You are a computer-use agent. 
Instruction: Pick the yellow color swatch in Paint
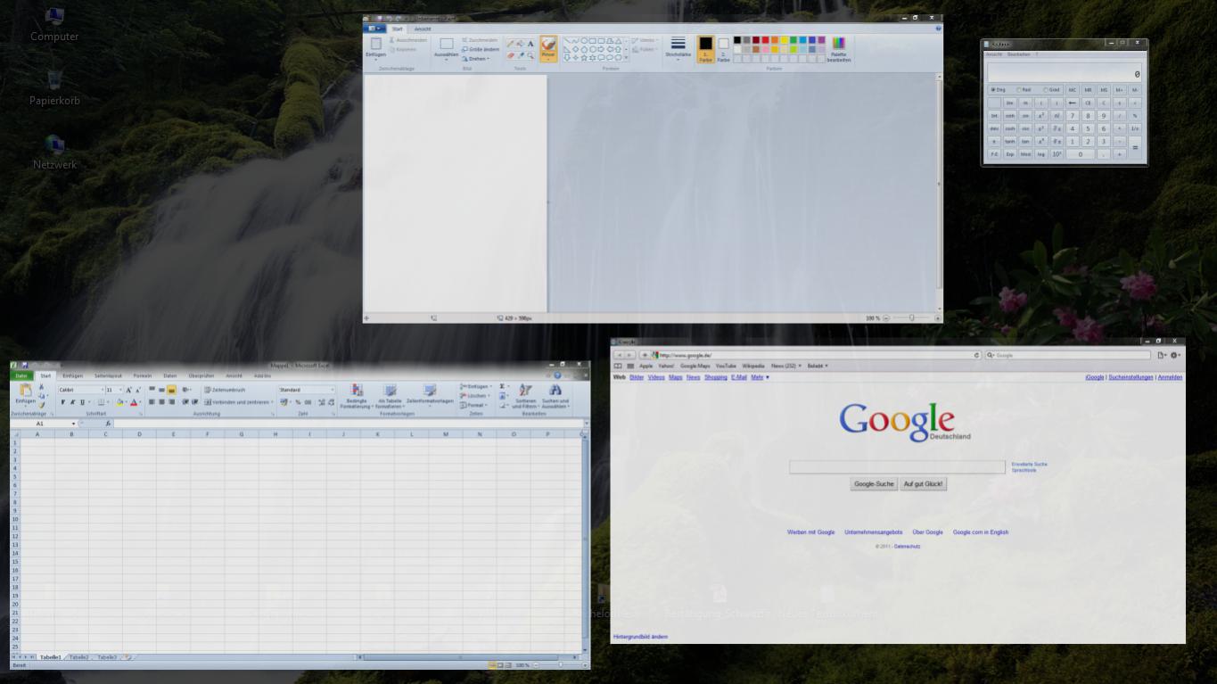pyautogui.click(x=784, y=40)
